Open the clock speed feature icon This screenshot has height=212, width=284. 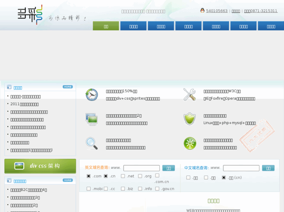92,95
